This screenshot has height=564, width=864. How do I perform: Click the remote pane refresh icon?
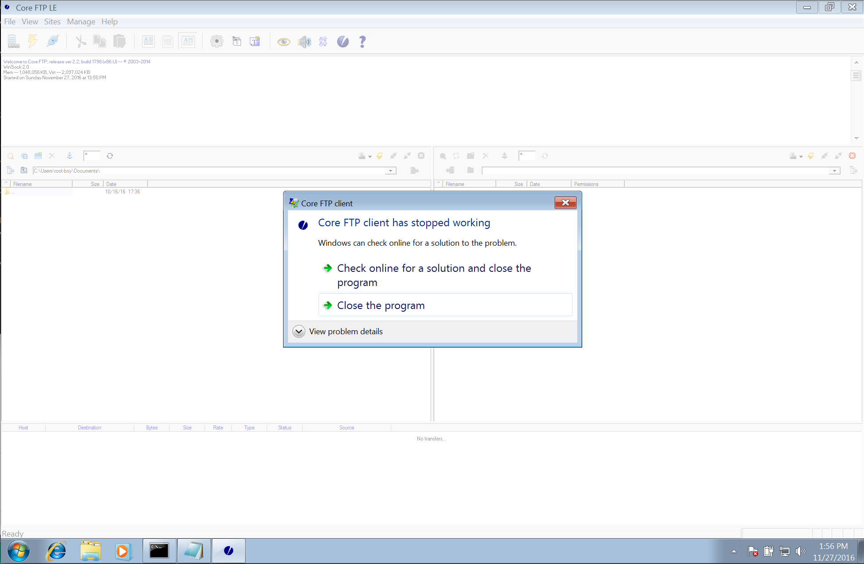click(x=545, y=156)
